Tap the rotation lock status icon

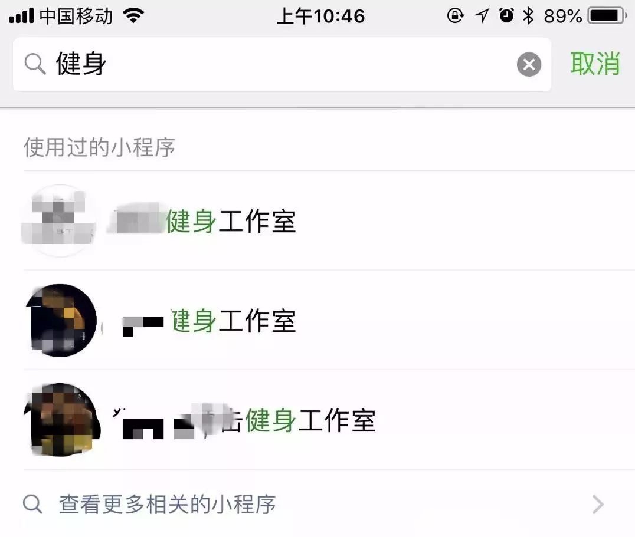[x=455, y=16]
